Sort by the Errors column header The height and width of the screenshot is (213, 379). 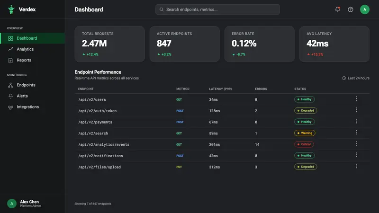[x=261, y=89]
